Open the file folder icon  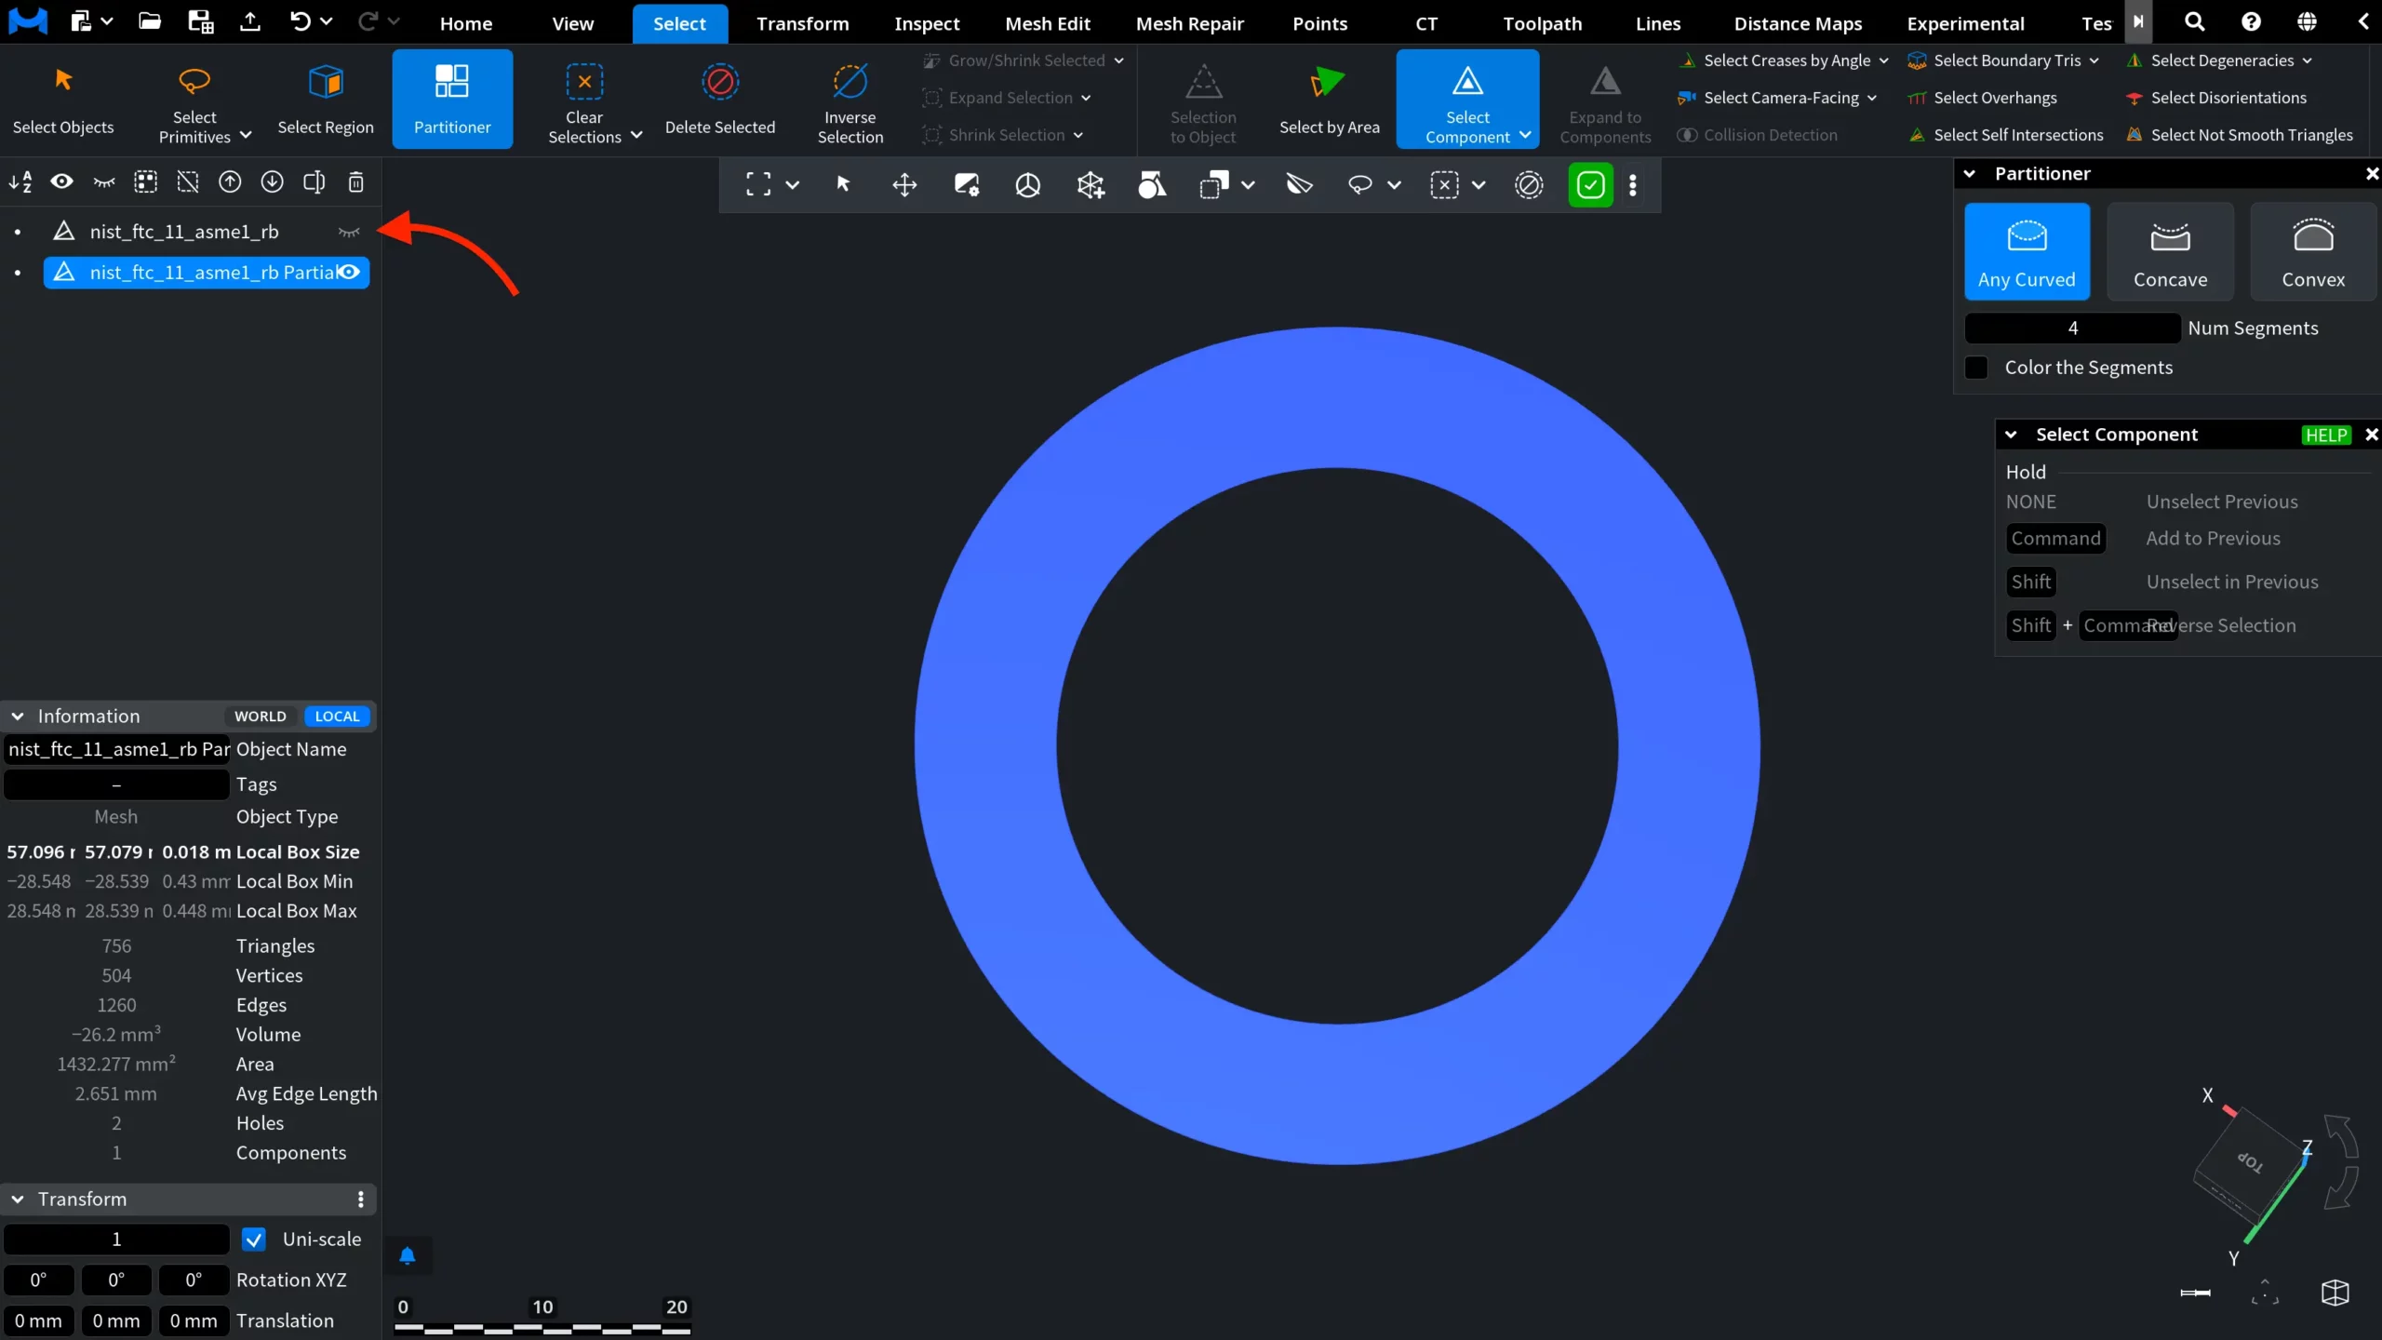coord(150,21)
